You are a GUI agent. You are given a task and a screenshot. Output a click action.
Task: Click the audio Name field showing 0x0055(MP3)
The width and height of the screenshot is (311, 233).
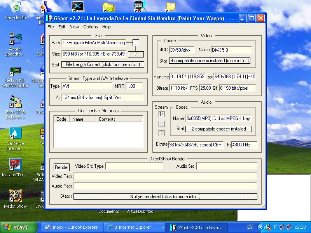click(218, 118)
